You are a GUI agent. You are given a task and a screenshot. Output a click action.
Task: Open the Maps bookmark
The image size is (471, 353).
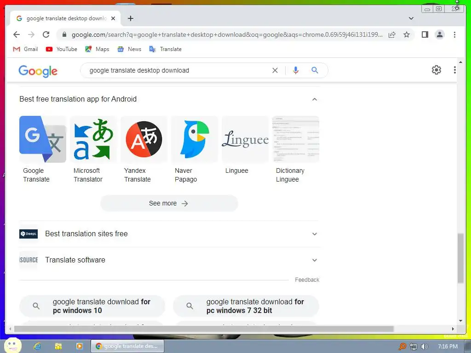coord(97,49)
